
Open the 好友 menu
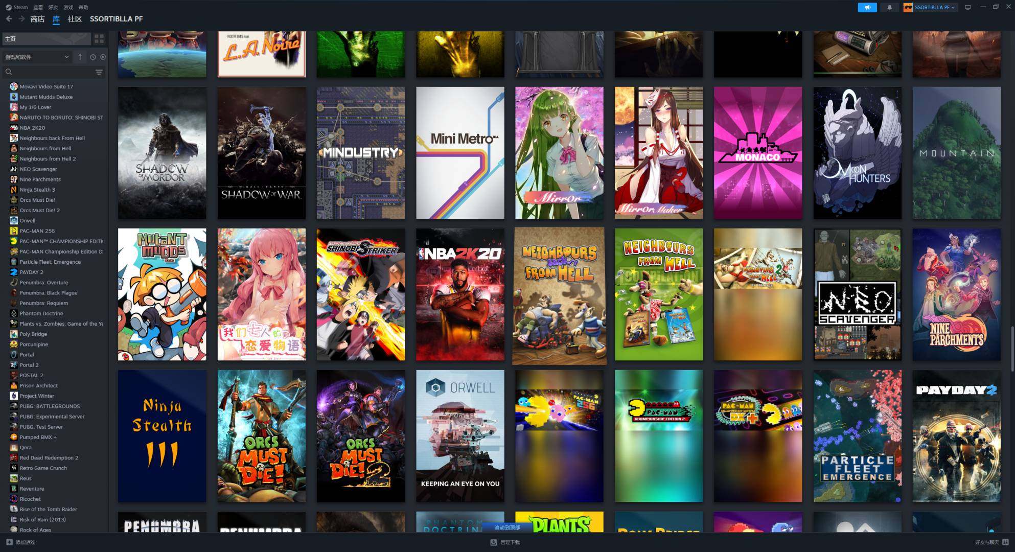coord(53,8)
